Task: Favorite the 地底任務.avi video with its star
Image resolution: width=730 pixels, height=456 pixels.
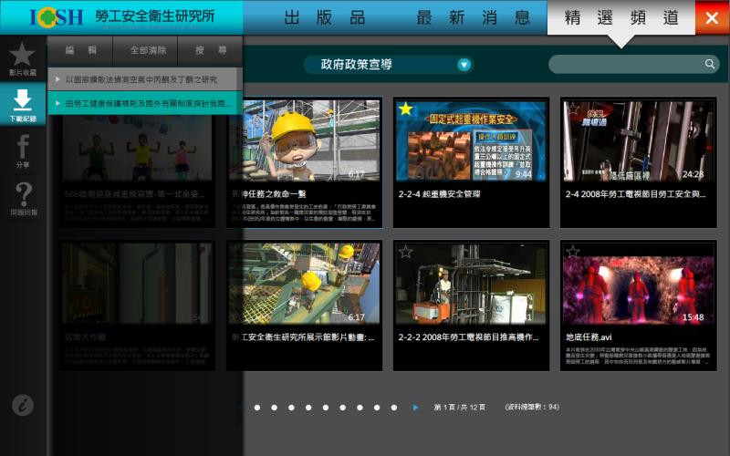Action: click(573, 252)
